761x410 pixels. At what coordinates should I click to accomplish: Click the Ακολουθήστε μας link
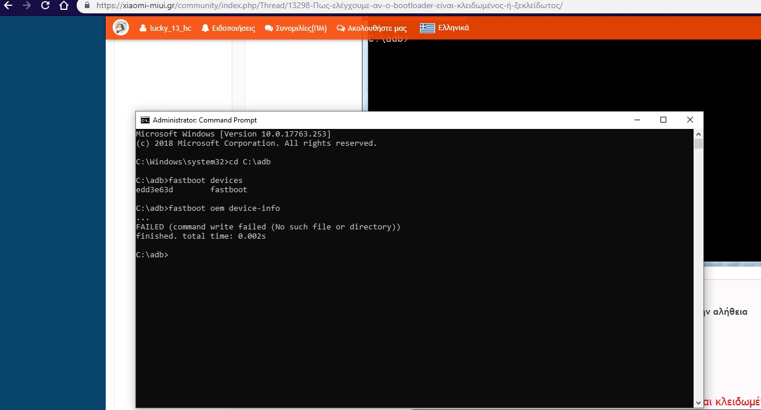coord(372,28)
